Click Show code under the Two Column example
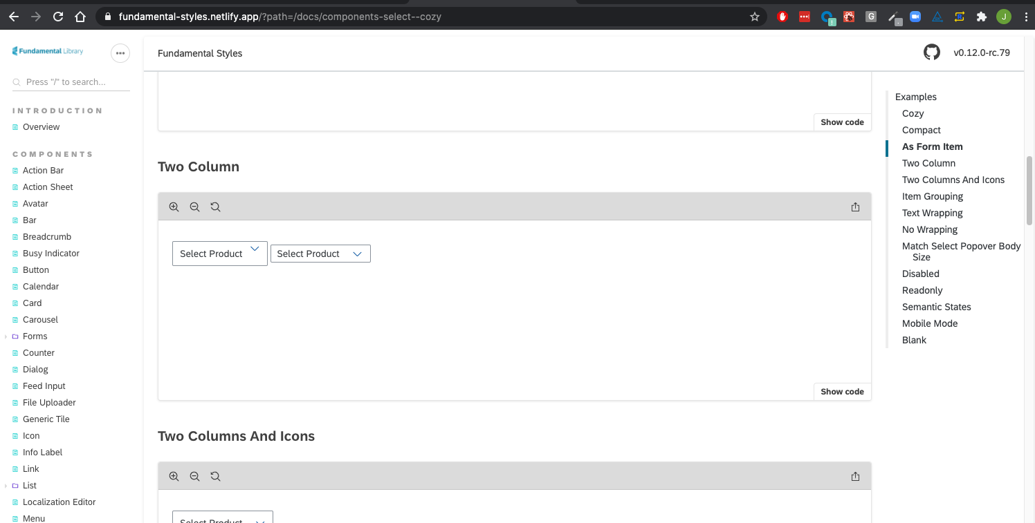 (x=841, y=391)
